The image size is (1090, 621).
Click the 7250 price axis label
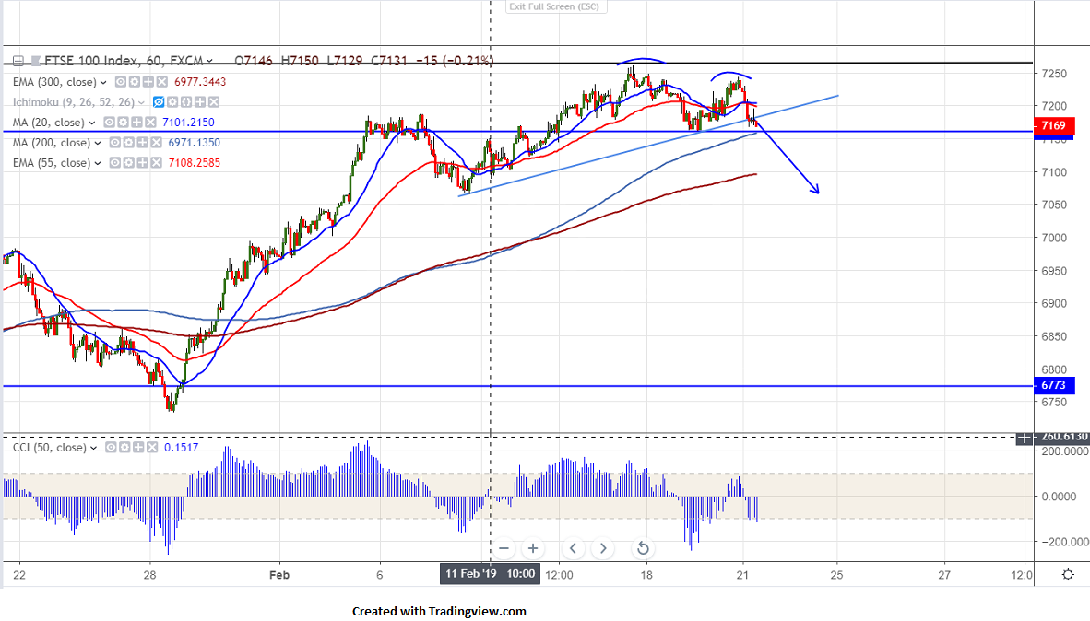click(x=1054, y=74)
